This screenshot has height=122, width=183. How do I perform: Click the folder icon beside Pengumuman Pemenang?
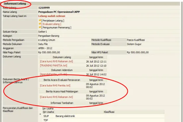pos(40,27)
